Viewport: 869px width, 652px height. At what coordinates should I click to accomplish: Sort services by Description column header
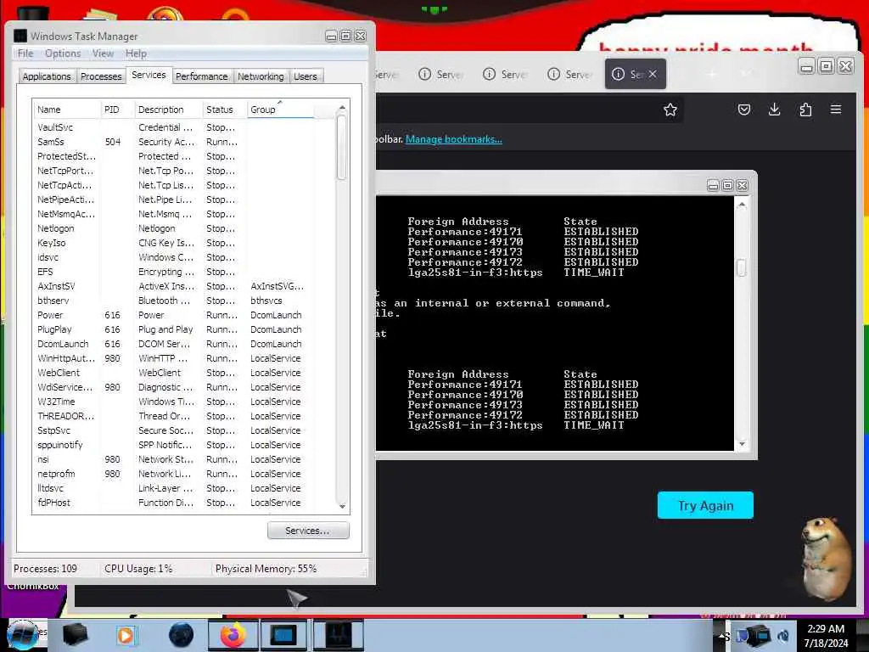tap(169, 110)
